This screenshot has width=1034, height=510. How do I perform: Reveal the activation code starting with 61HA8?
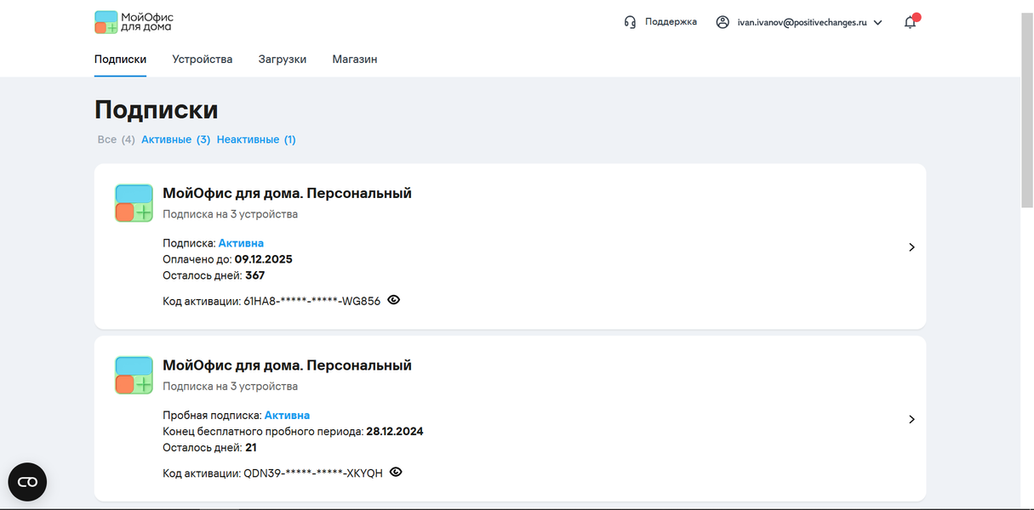[x=394, y=300]
